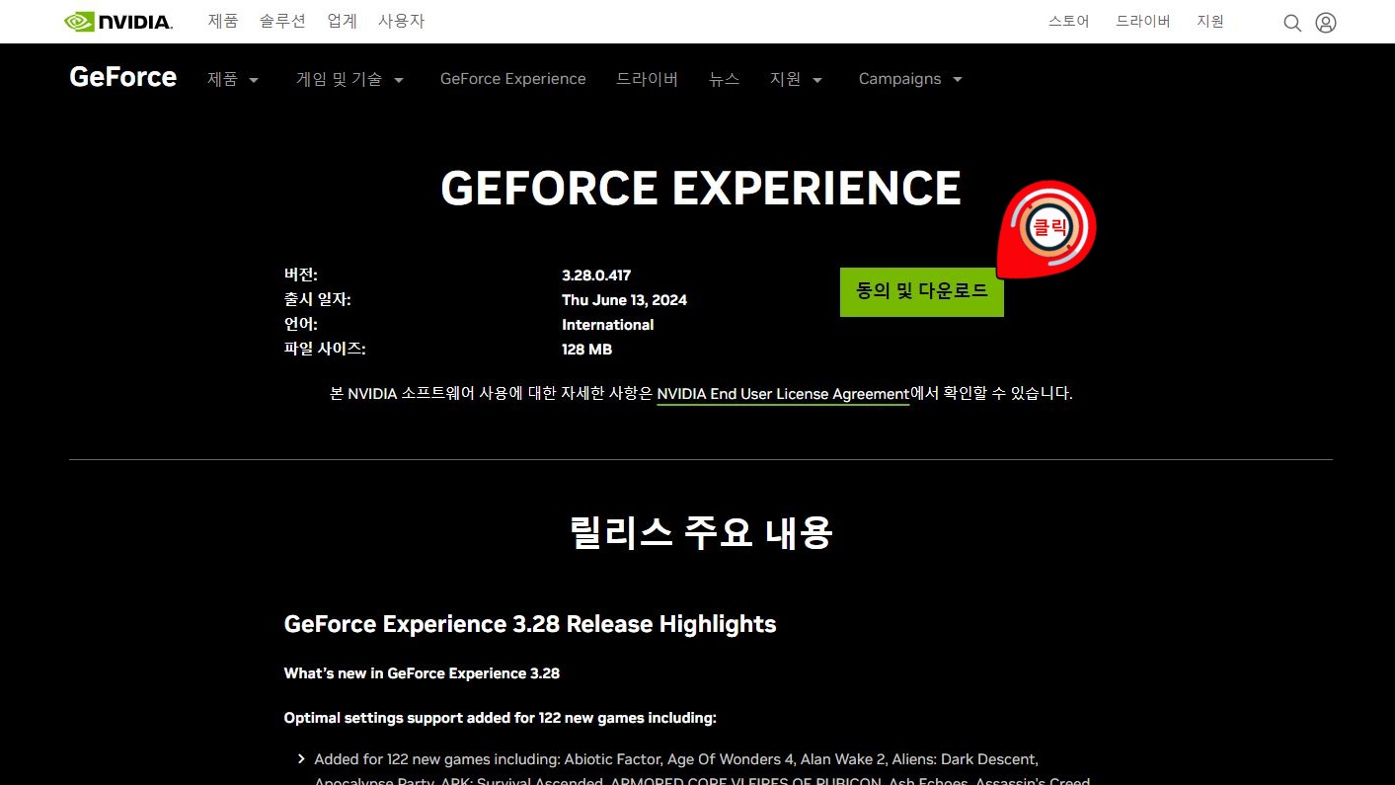The height and width of the screenshot is (785, 1395).
Task: Expand 게임 및 기술 dropdown
Action: (x=350, y=79)
